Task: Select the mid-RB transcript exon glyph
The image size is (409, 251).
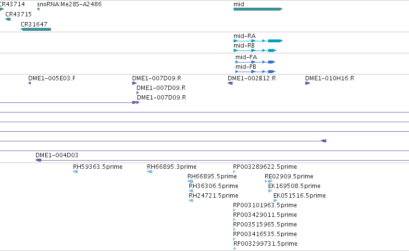Action: pos(255,50)
